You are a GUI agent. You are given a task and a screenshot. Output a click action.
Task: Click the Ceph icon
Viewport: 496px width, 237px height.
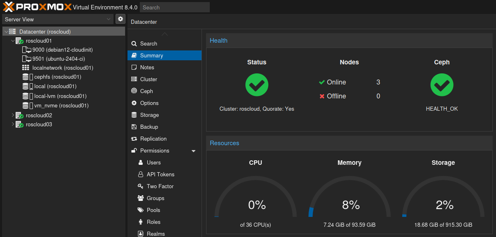(x=134, y=91)
